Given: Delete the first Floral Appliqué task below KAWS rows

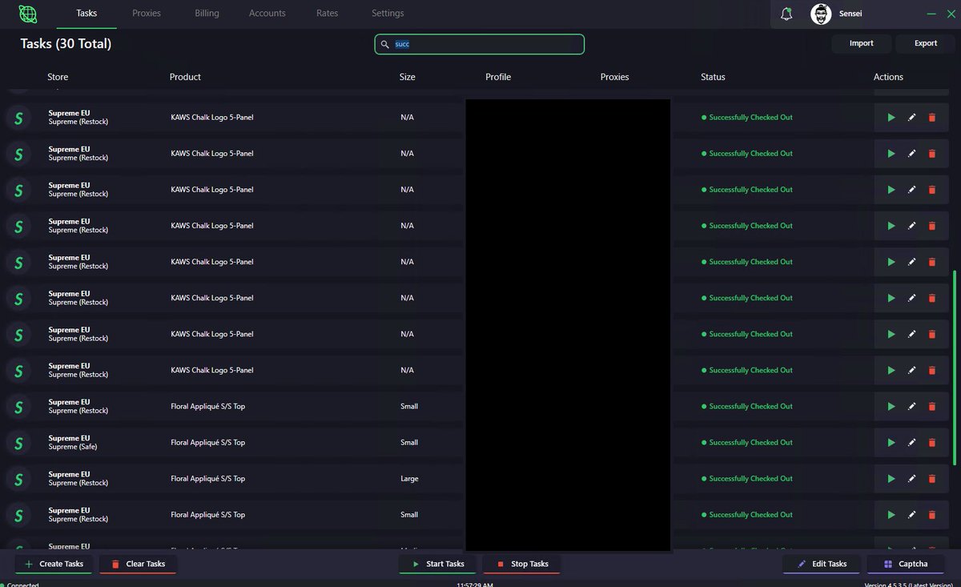Looking at the screenshot, I should [x=931, y=406].
